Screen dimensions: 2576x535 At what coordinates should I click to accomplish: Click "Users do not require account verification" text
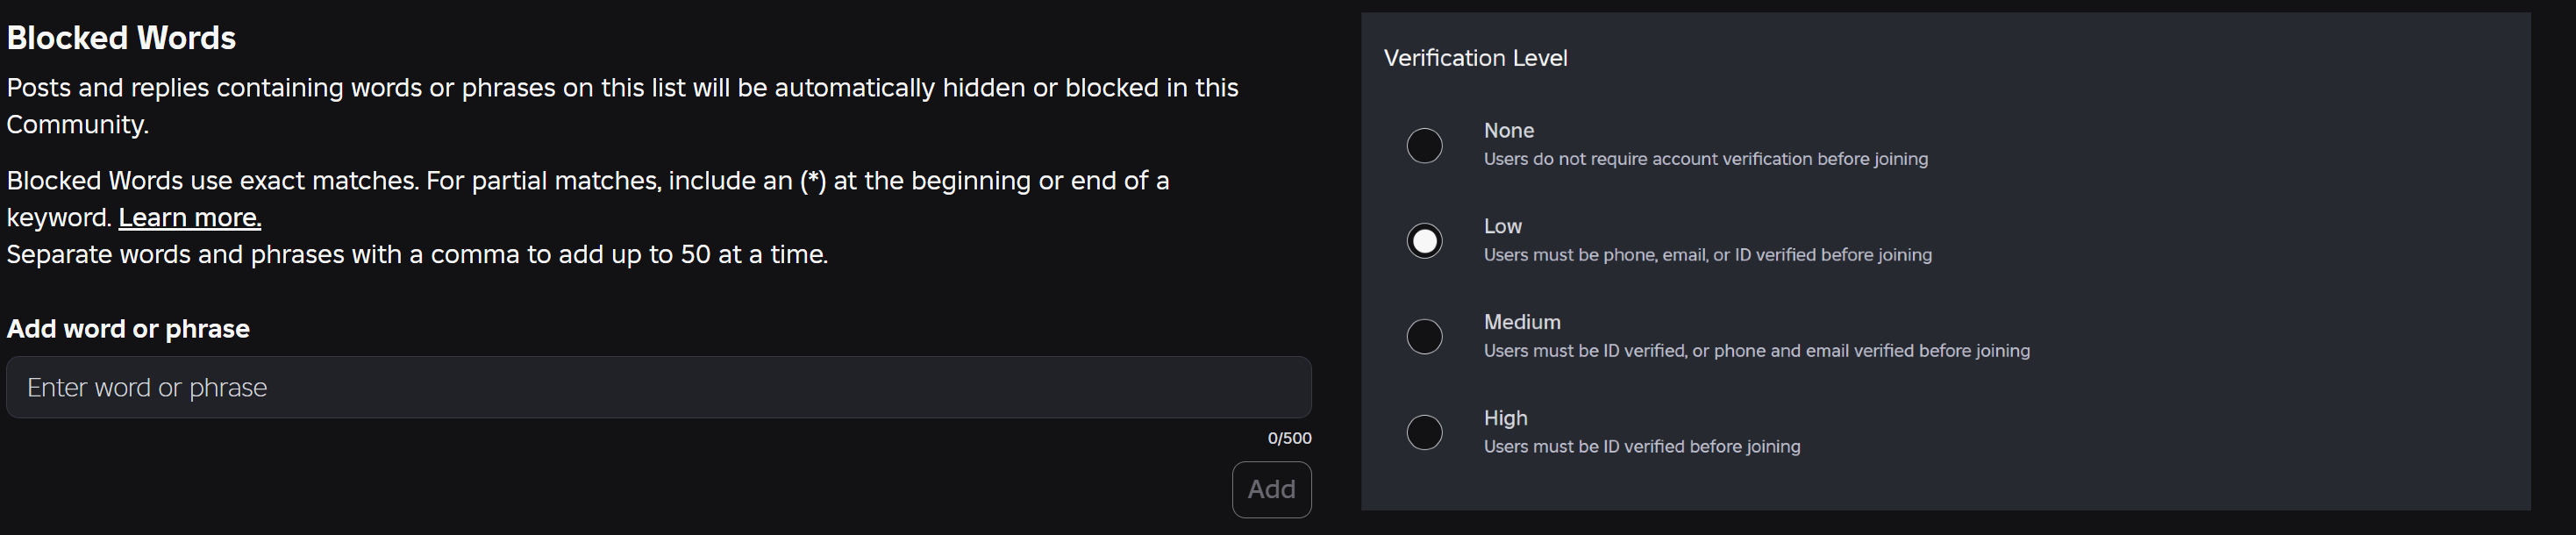point(1705,159)
